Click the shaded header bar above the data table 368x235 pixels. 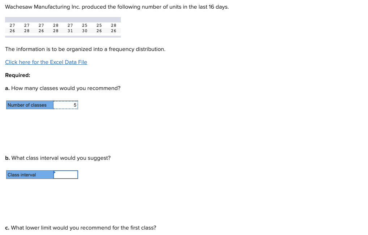(63, 19)
